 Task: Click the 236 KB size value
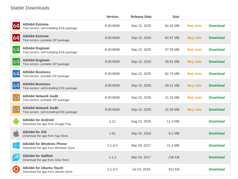174,157
